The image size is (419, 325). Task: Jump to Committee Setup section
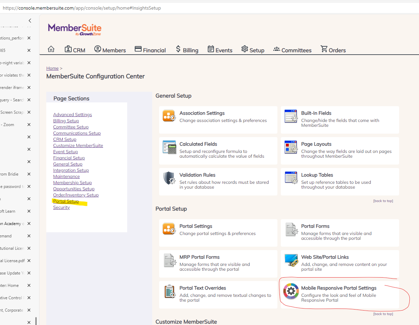pos(71,127)
